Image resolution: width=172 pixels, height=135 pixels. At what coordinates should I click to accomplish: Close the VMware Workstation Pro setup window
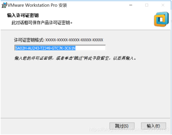pos(163,5)
